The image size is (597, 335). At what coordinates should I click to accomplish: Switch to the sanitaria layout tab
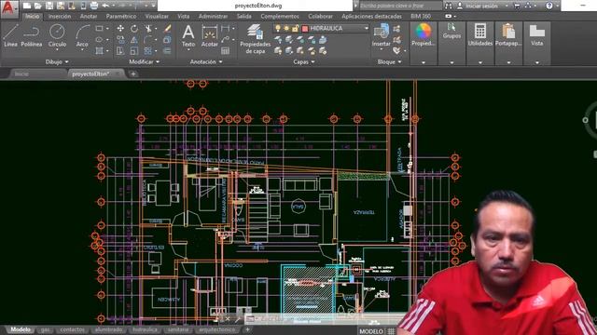point(178,329)
